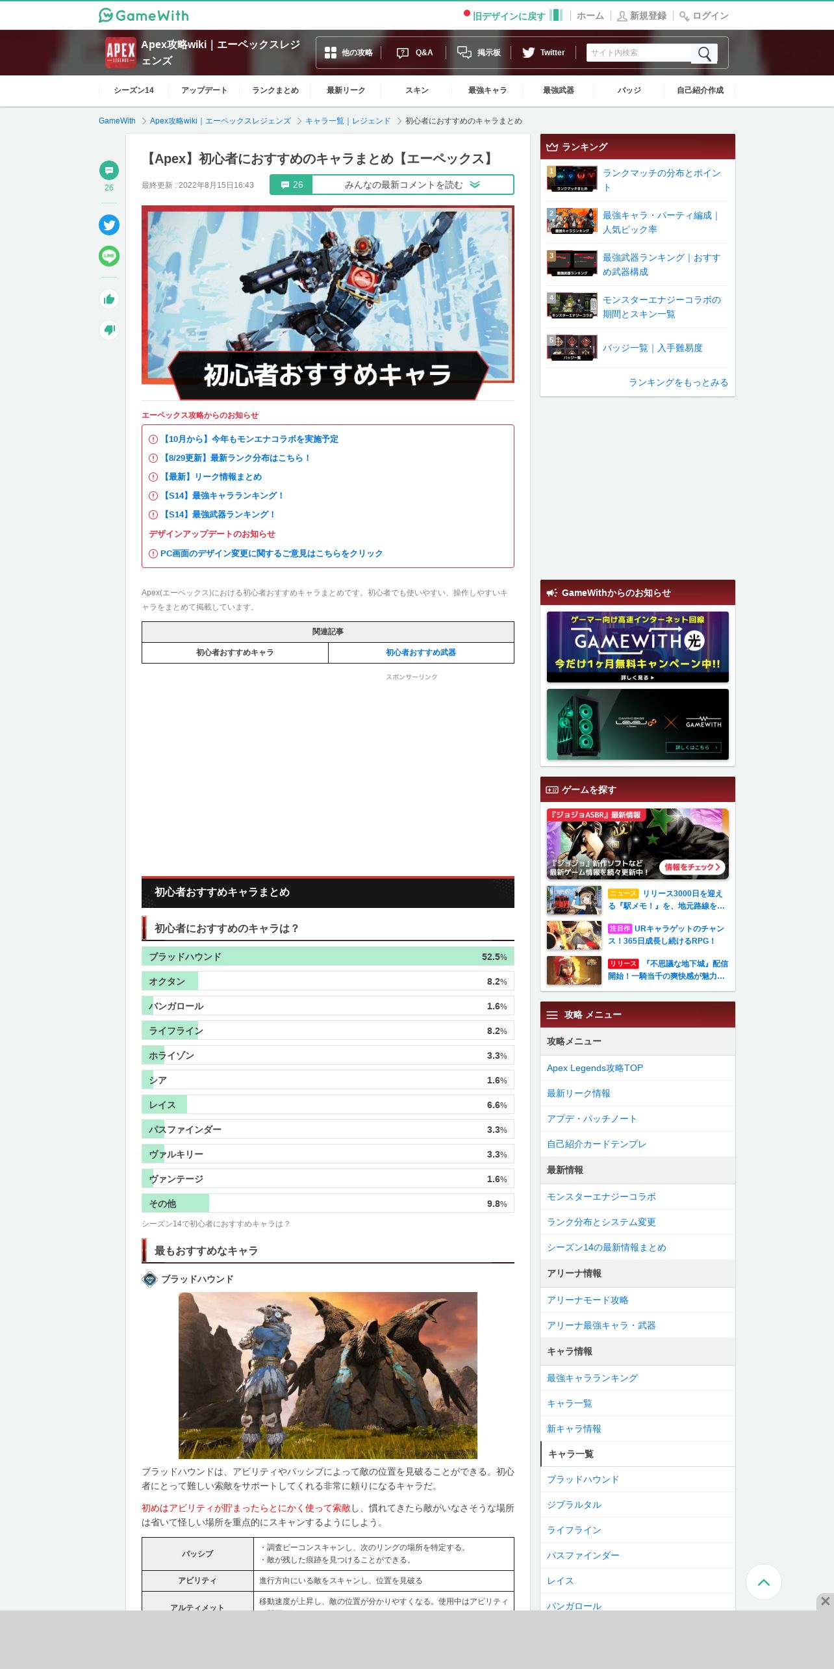The image size is (834, 1669).
Task: Click the ジョジョASBR 最新情報 banner
Action: click(638, 844)
